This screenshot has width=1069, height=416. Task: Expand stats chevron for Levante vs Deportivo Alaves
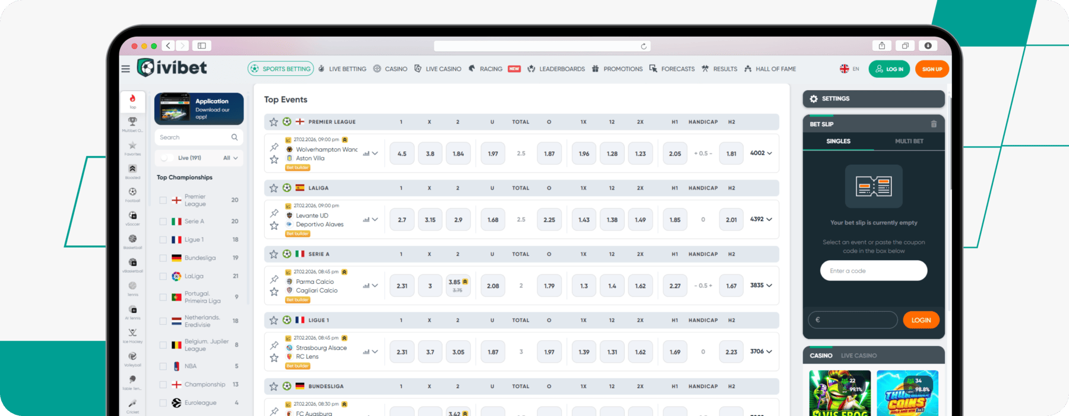[x=375, y=219]
